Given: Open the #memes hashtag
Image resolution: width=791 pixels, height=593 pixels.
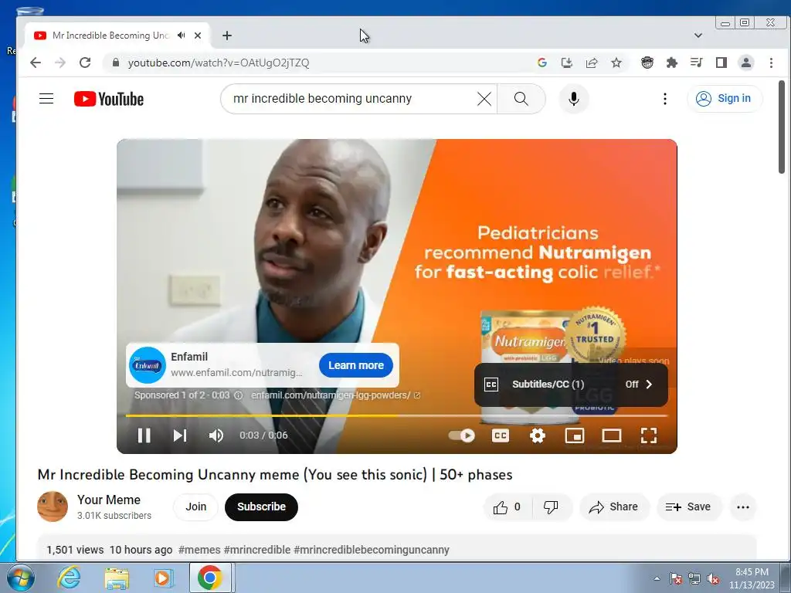Looking at the screenshot, I should point(199,550).
